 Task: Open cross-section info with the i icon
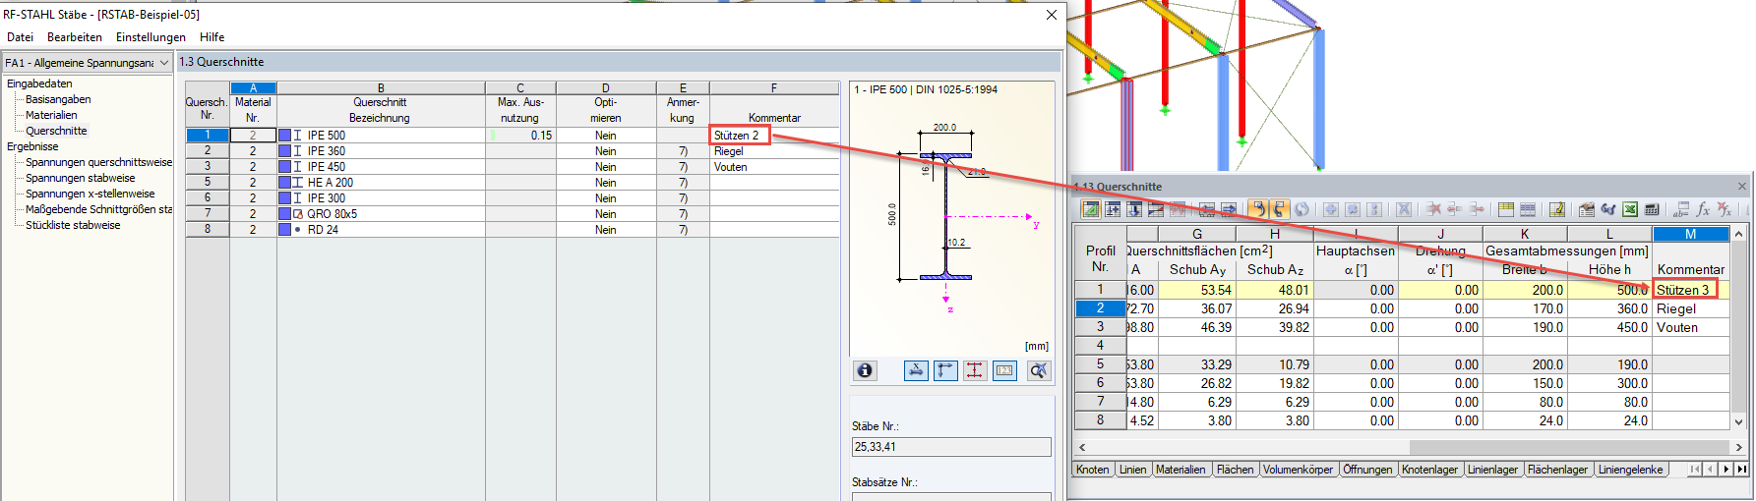click(x=865, y=370)
